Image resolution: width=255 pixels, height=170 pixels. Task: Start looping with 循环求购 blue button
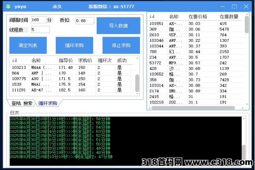[74, 45]
